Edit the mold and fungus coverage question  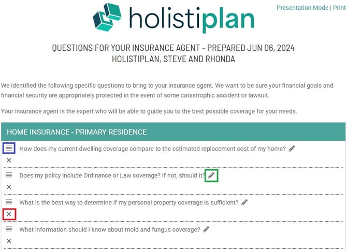pyautogui.click(x=206, y=229)
